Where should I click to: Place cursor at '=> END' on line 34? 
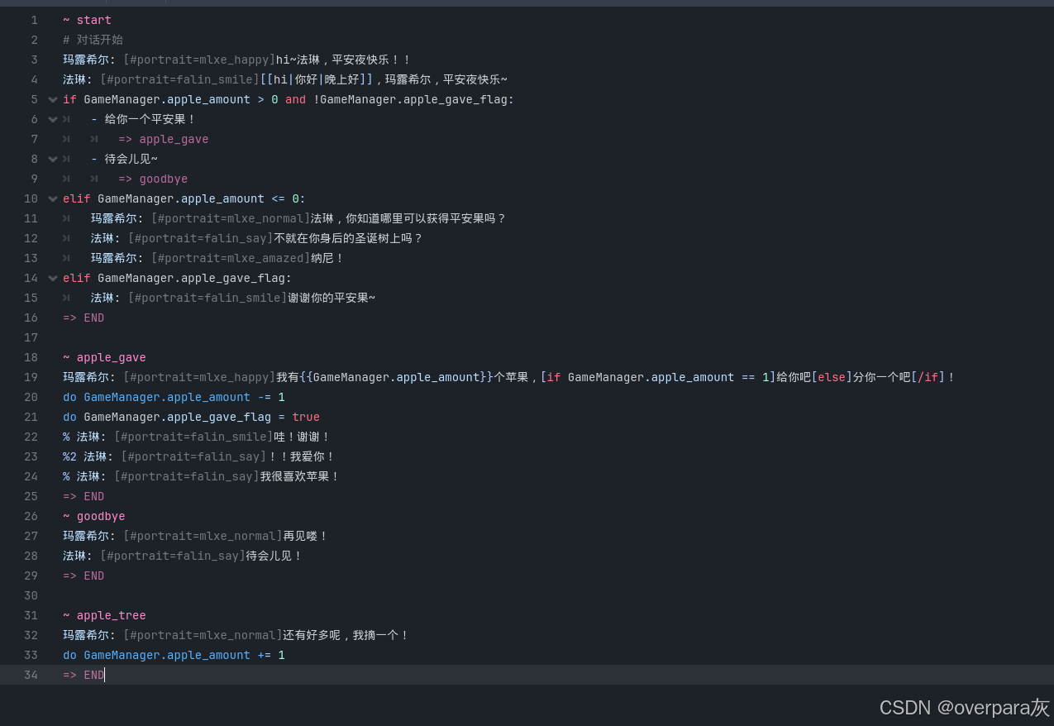tap(83, 675)
